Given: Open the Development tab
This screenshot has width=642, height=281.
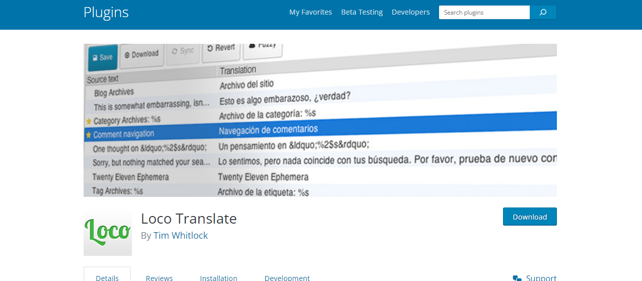Looking at the screenshot, I should tap(287, 277).
